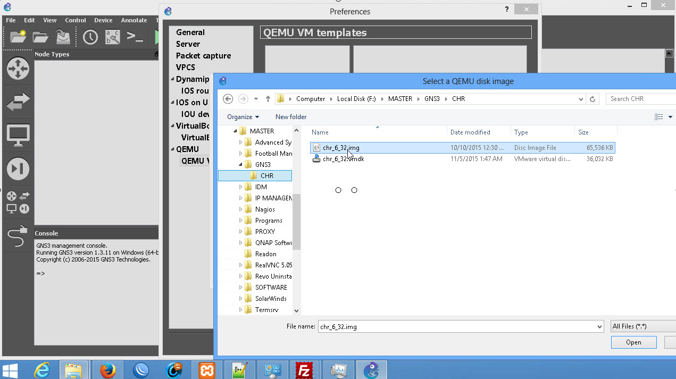Image resolution: width=676 pixels, height=379 pixels.
Task: Open Notepad++ from taskbar
Action: click(x=239, y=370)
